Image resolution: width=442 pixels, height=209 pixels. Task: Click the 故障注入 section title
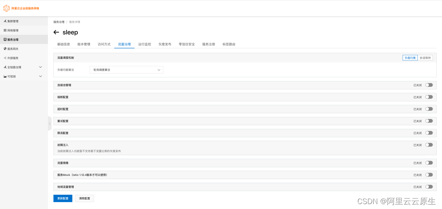[63, 145]
